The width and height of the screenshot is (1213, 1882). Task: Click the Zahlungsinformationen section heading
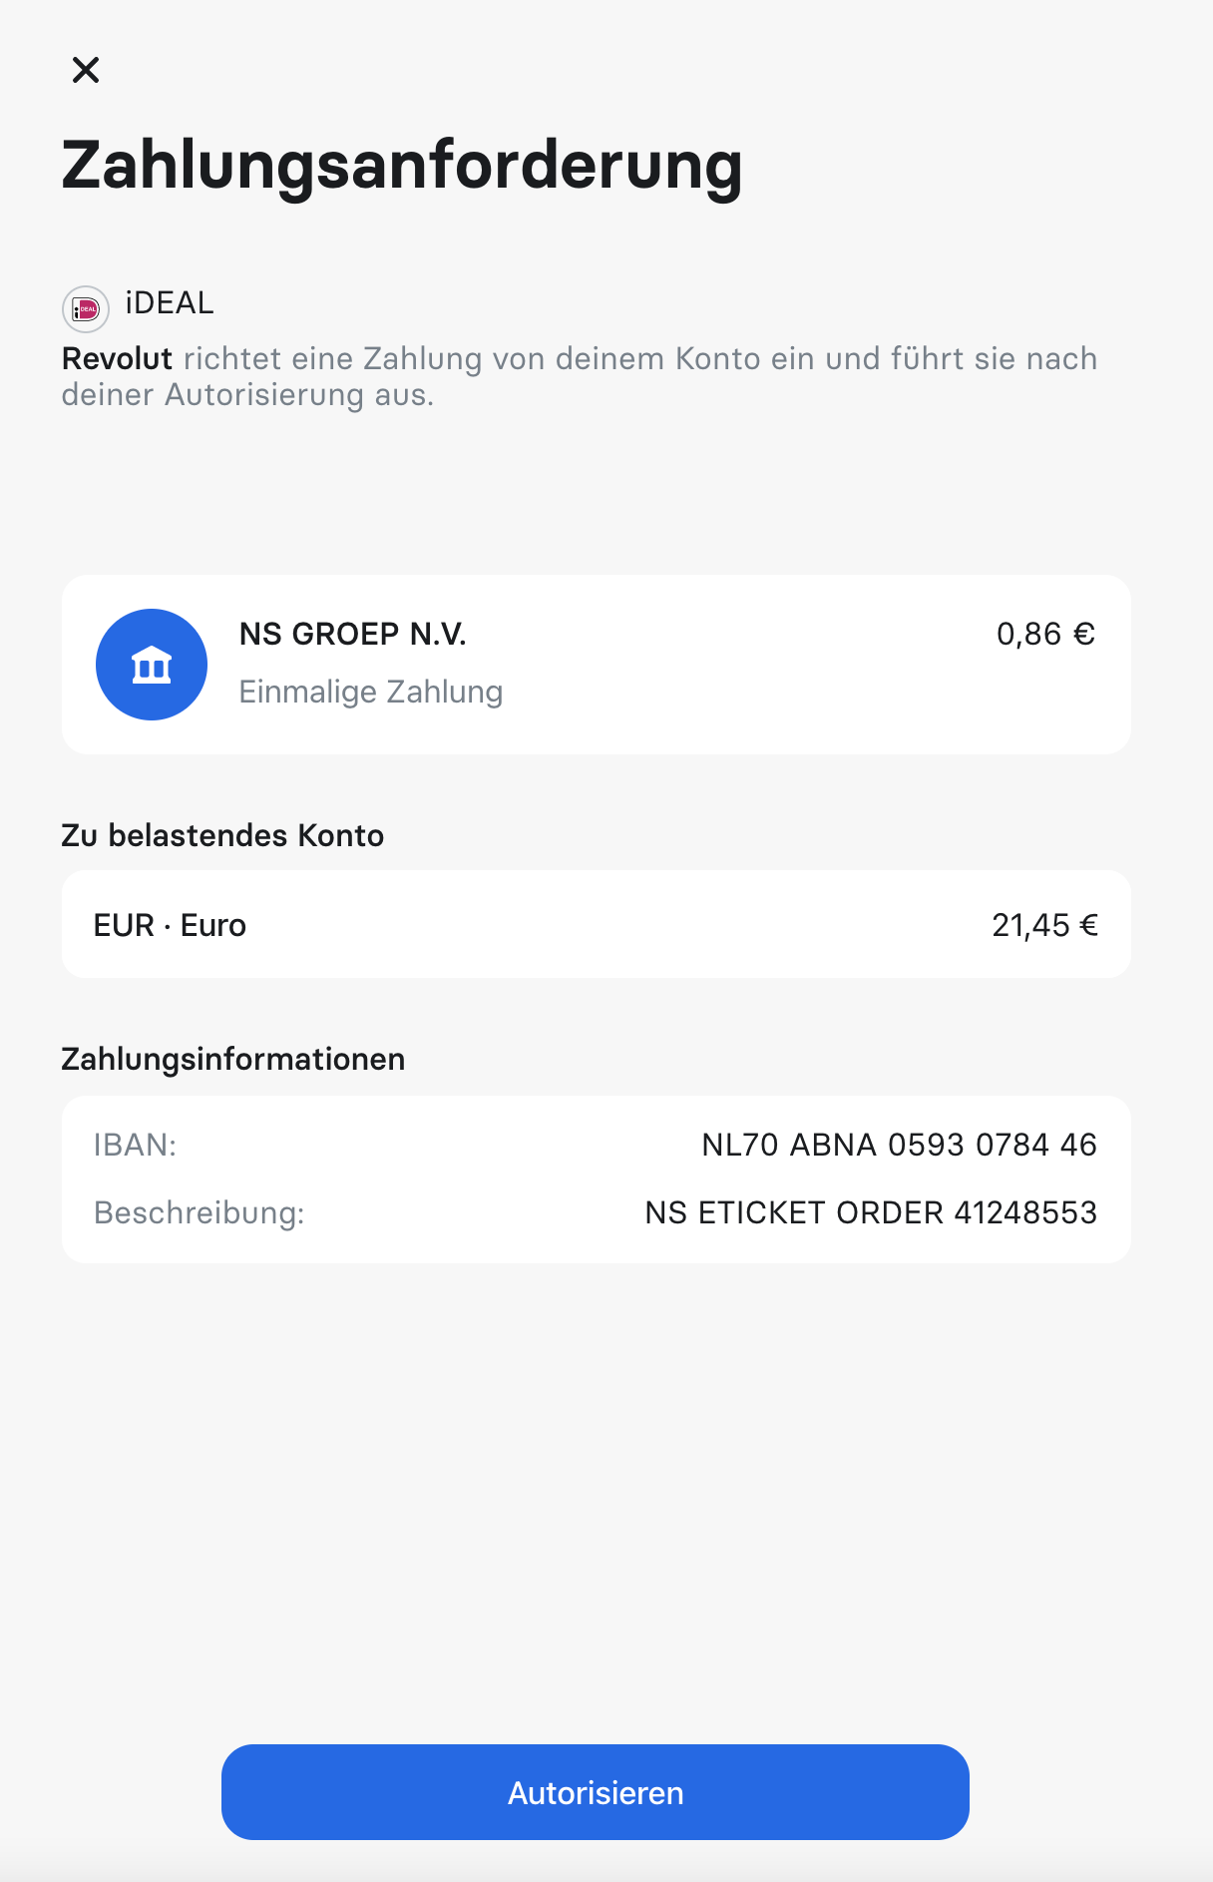(x=233, y=1059)
